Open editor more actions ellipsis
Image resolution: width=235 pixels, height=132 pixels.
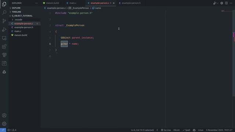coord(231,3)
